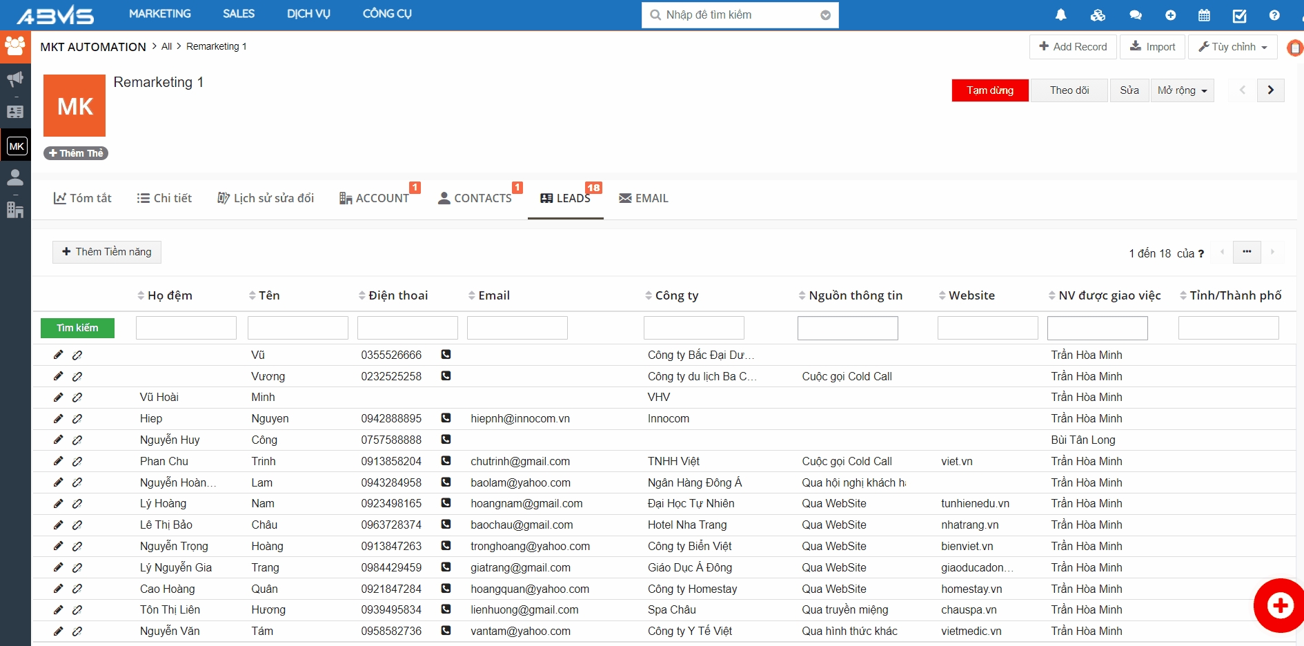Click the red floating plus button

click(1280, 605)
